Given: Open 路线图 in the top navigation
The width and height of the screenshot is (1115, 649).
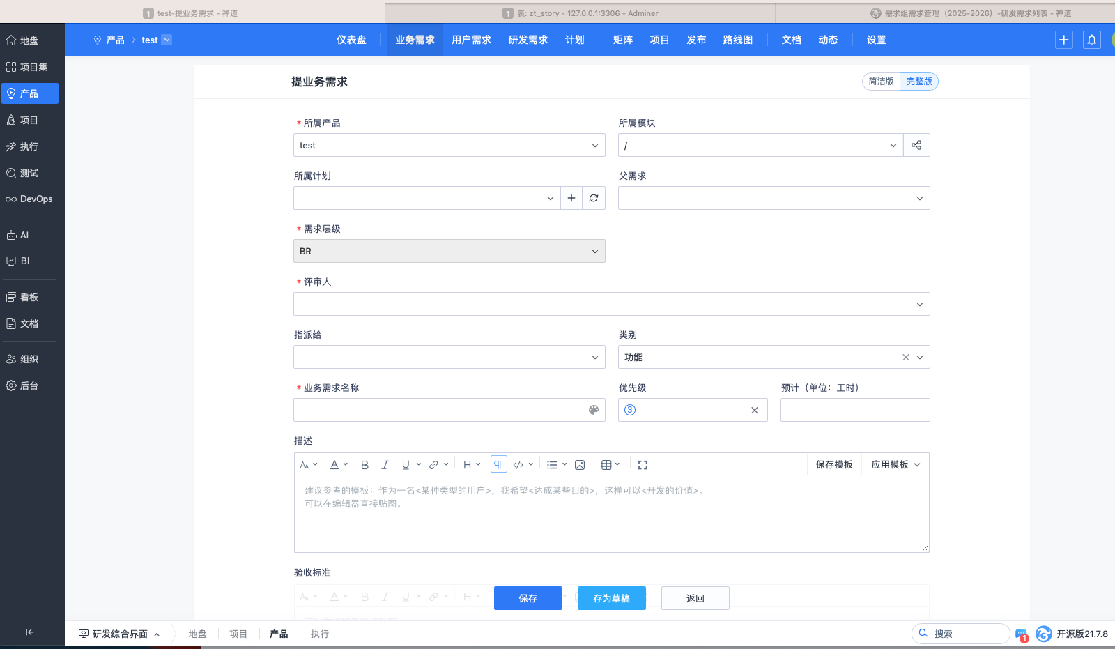Looking at the screenshot, I should point(738,40).
